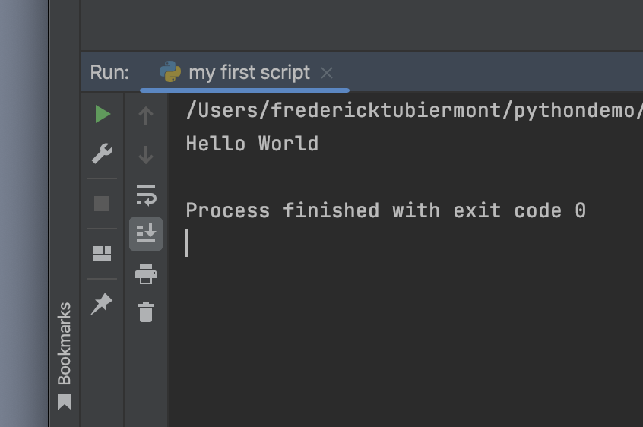Rerun the script with green play button
643x427 pixels.
coord(103,115)
